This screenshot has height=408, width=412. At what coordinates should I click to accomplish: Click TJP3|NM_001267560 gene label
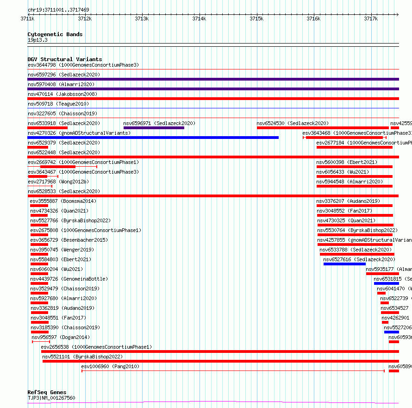[51, 398]
